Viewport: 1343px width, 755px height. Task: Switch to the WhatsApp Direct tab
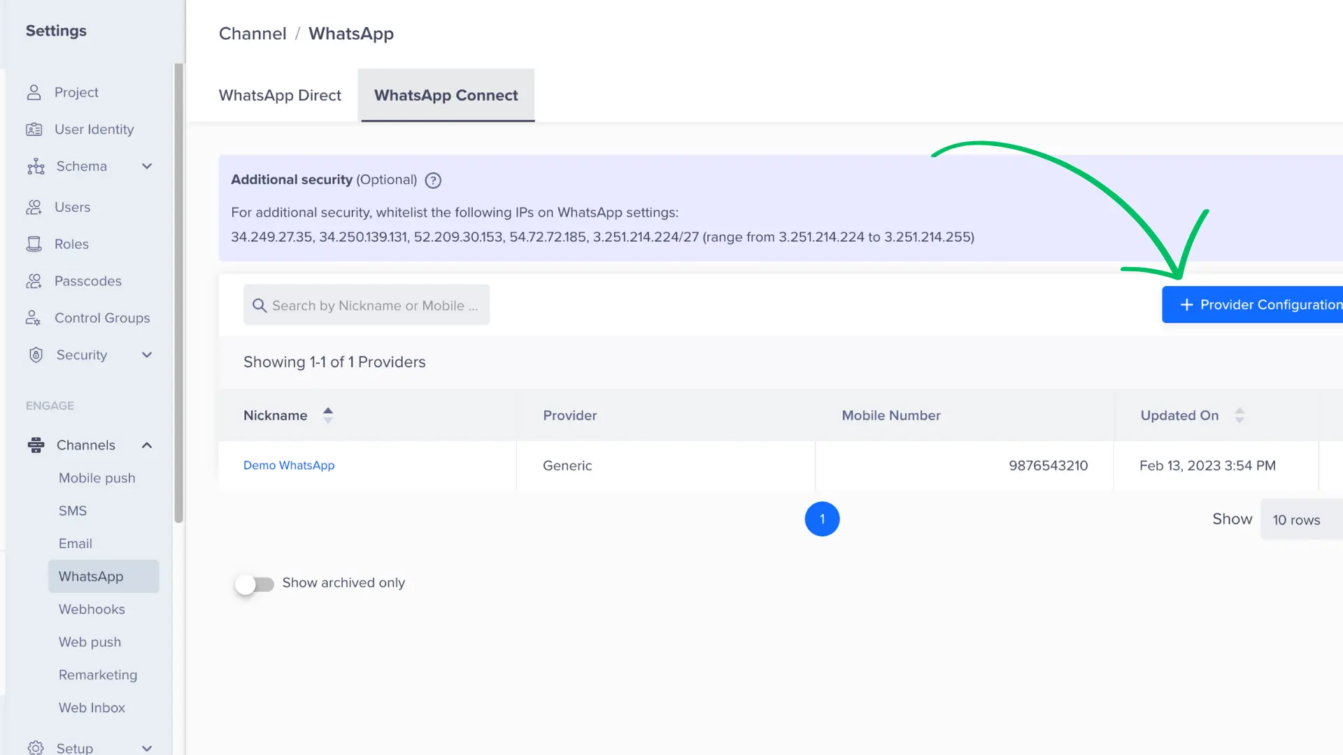280,95
